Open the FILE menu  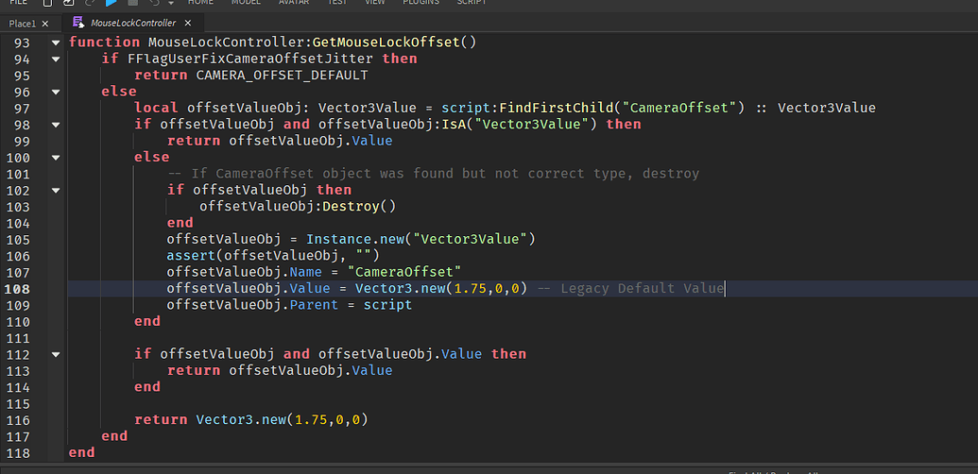pyautogui.click(x=19, y=2)
